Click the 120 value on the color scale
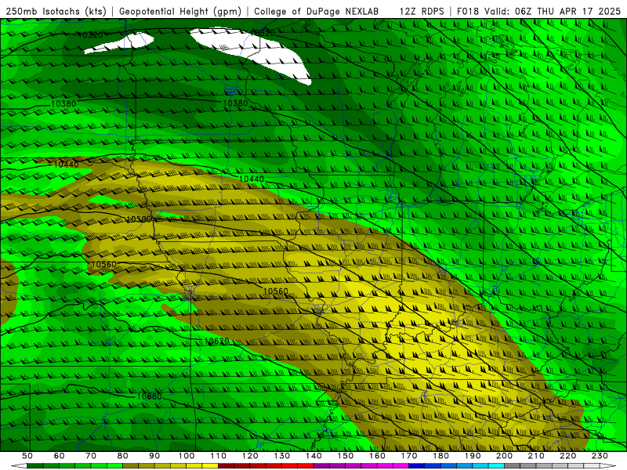 tap(250, 456)
